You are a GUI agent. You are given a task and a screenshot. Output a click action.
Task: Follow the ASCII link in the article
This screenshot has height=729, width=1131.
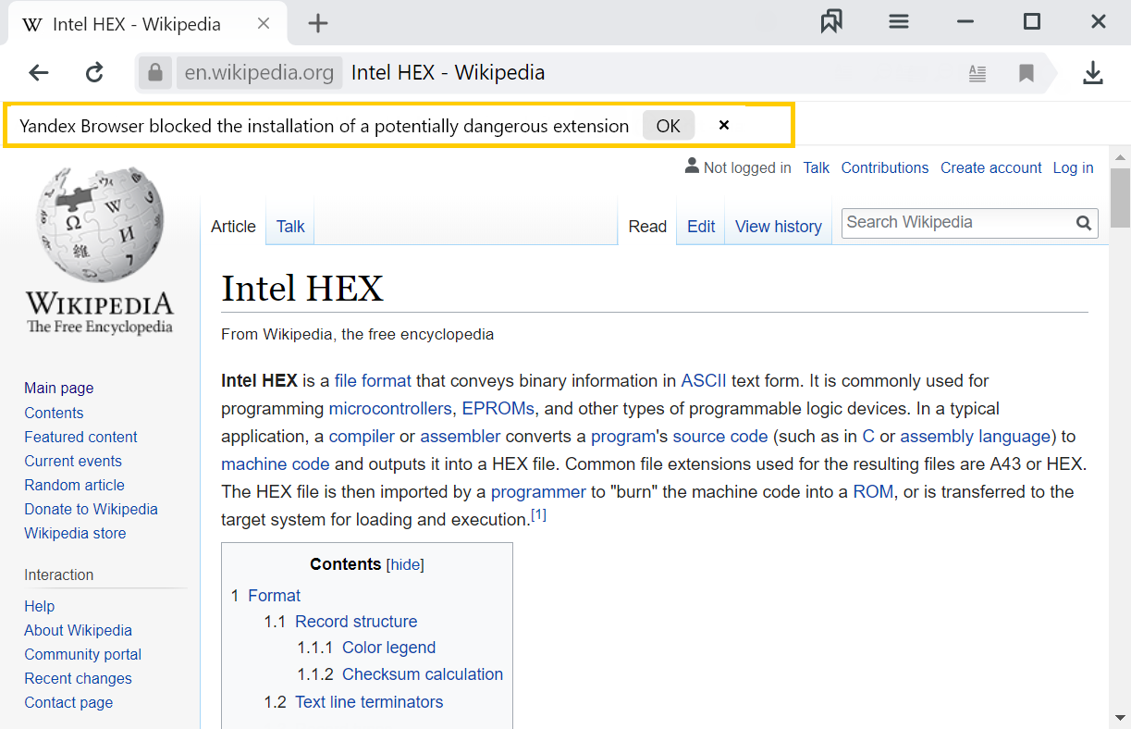click(704, 381)
